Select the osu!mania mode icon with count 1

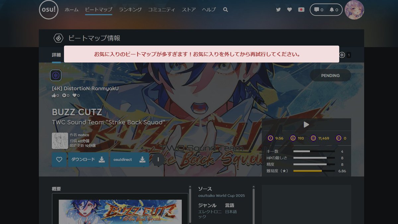pos(345,55)
